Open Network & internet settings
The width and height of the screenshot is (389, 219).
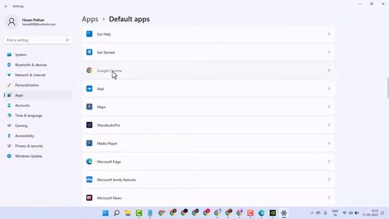38,75
